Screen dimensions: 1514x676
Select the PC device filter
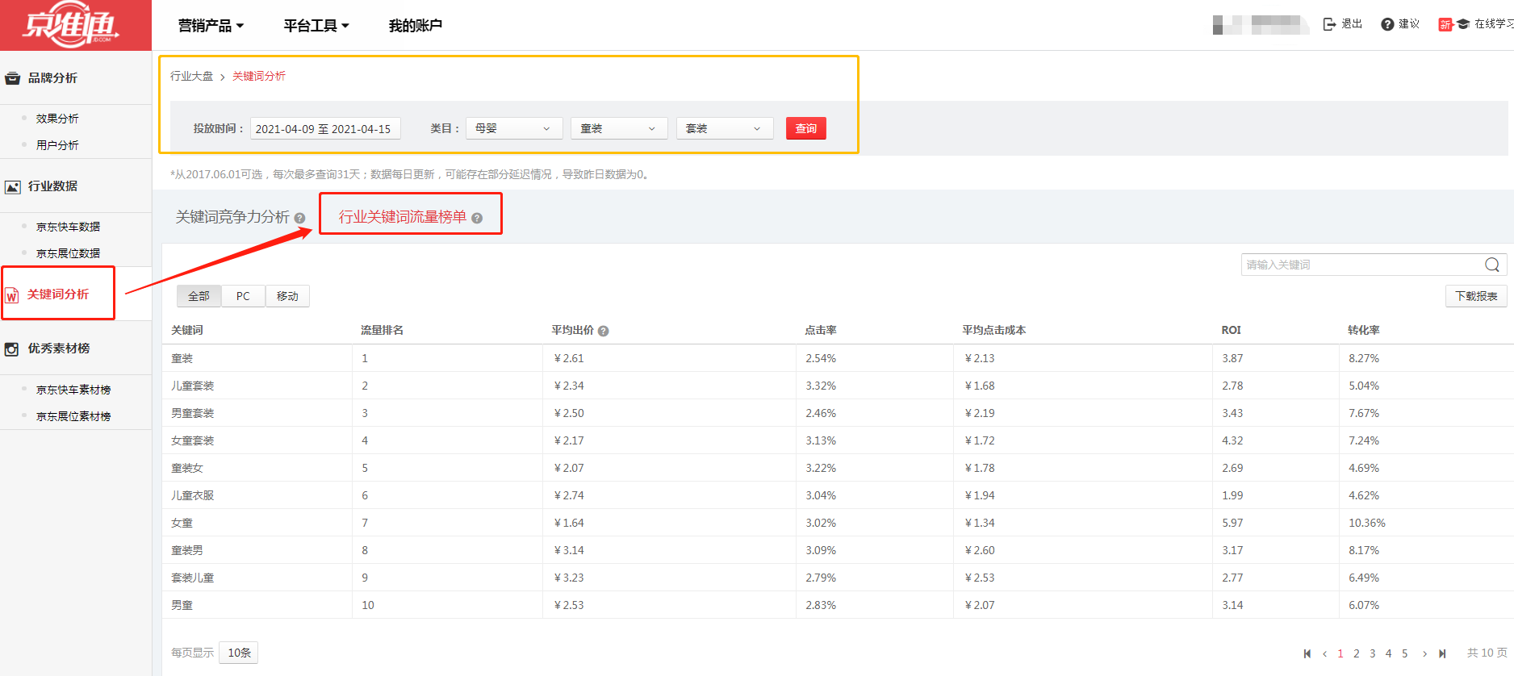tap(243, 296)
